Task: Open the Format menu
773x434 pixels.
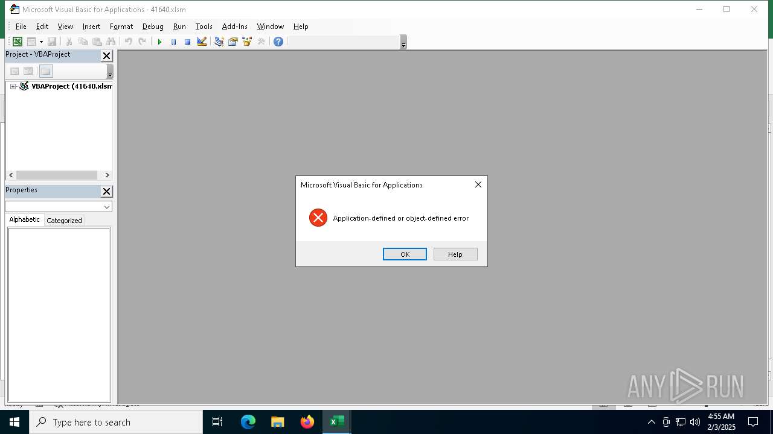Action: coord(121,27)
